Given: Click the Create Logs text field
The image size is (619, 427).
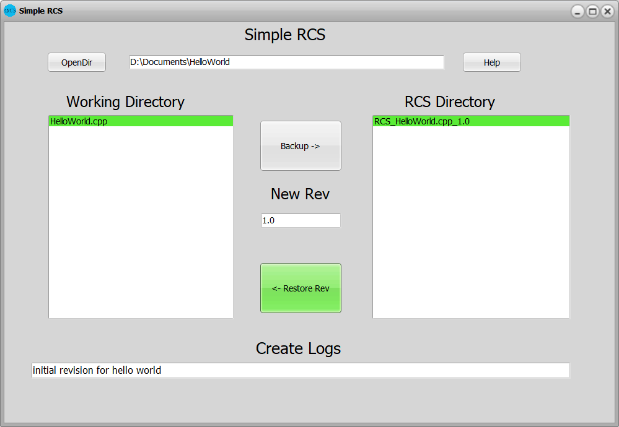Looking at the screenshot, I should coord(300,370).
